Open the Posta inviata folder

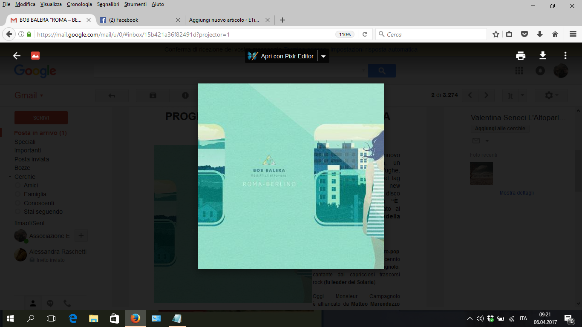tap(32, 159)
